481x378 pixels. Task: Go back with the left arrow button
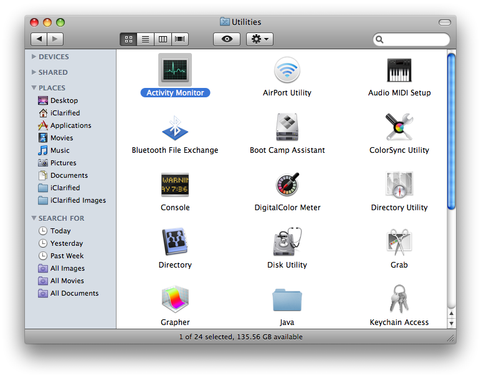click(39, 39)
